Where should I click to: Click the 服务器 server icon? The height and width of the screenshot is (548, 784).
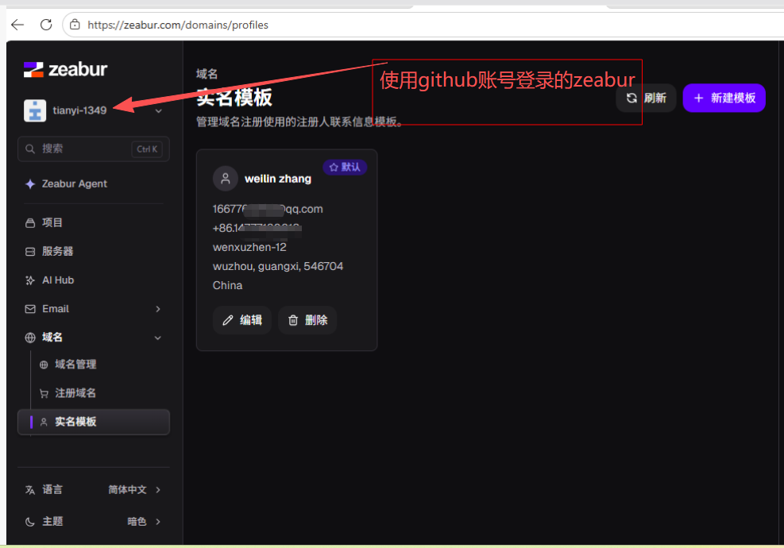click(30, 252)
